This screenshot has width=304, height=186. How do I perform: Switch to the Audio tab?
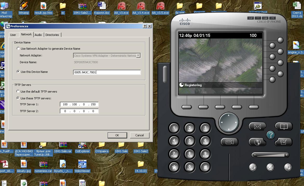click(x=38, y=35)
